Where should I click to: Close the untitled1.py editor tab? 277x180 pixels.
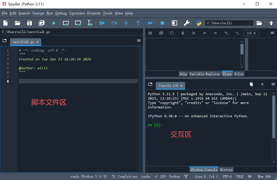point(37,42)
